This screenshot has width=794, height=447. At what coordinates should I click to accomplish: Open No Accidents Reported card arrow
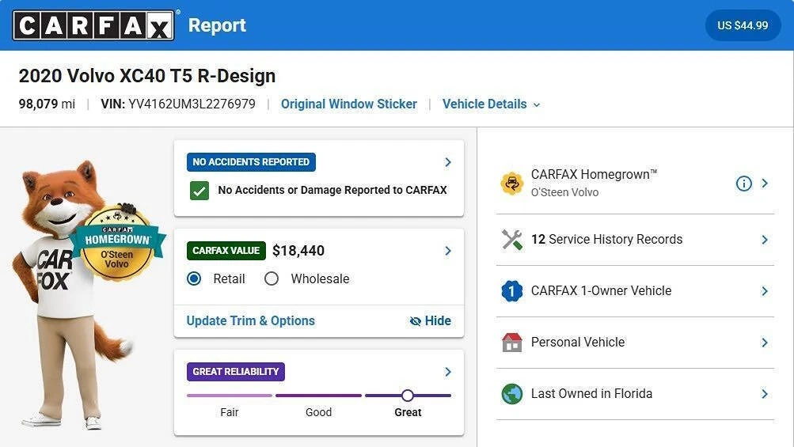(x=447, y=162)
